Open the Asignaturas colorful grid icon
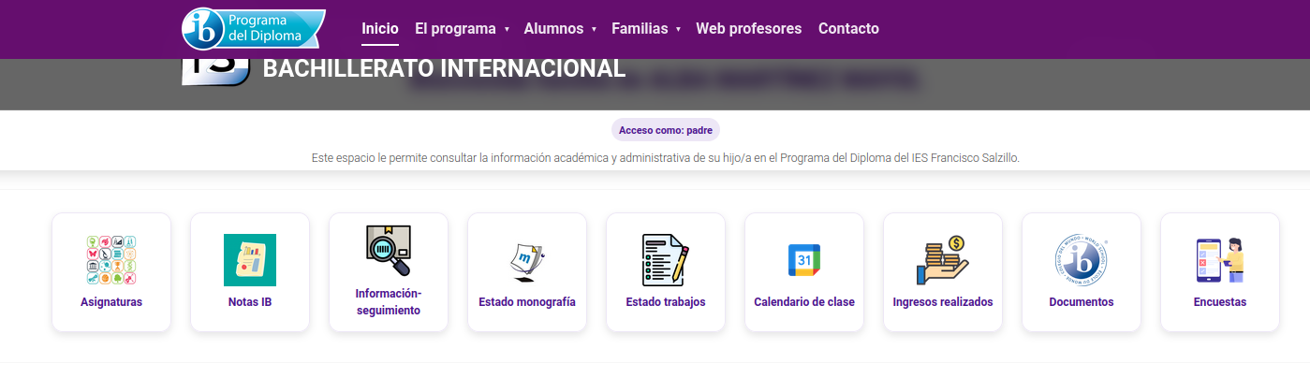Screen dimensions: 1310x378 111,260
